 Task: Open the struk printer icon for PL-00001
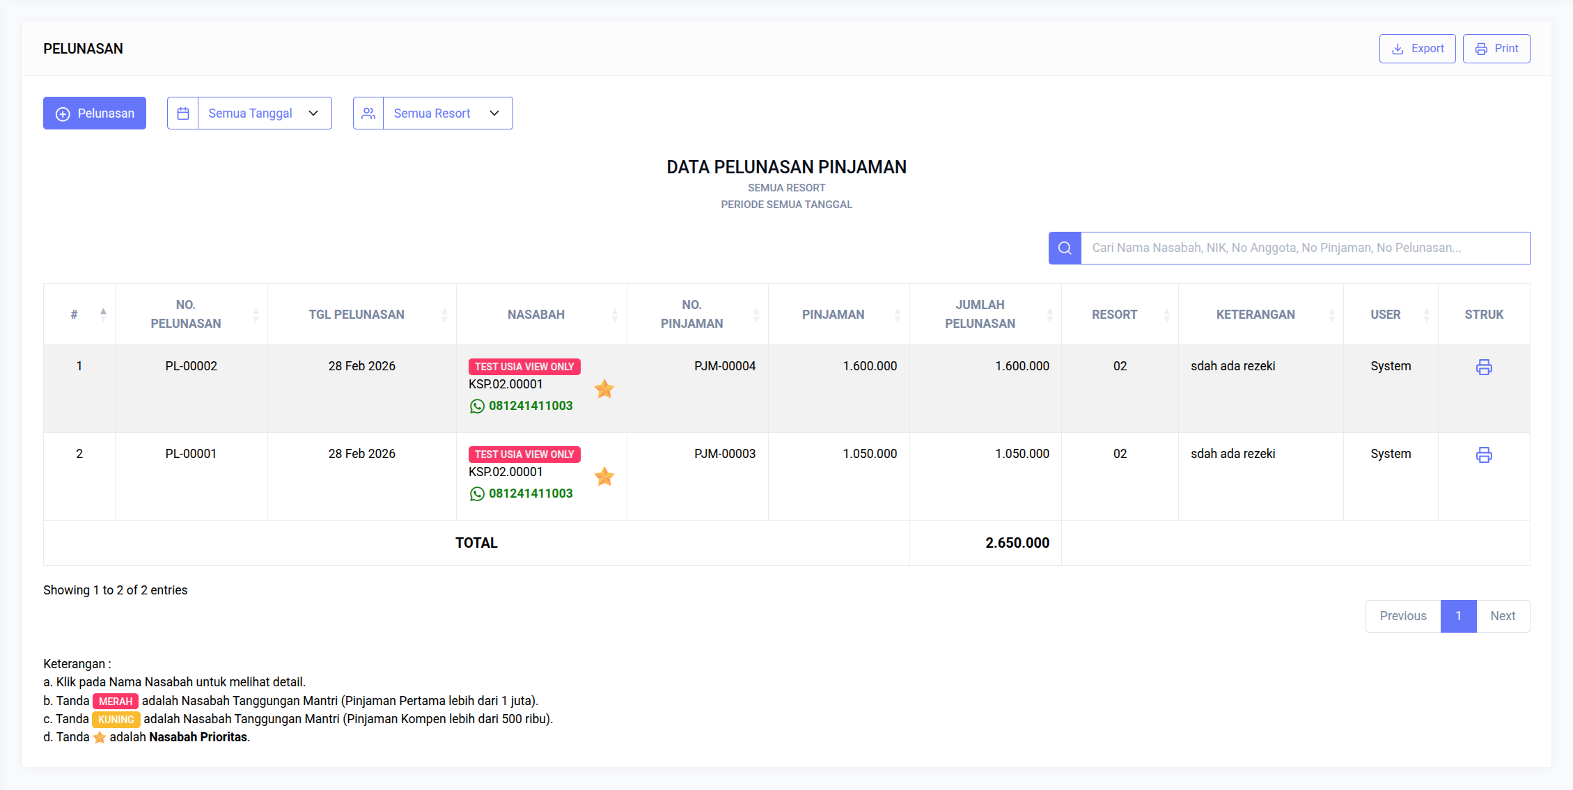[x=1484, y=455]
